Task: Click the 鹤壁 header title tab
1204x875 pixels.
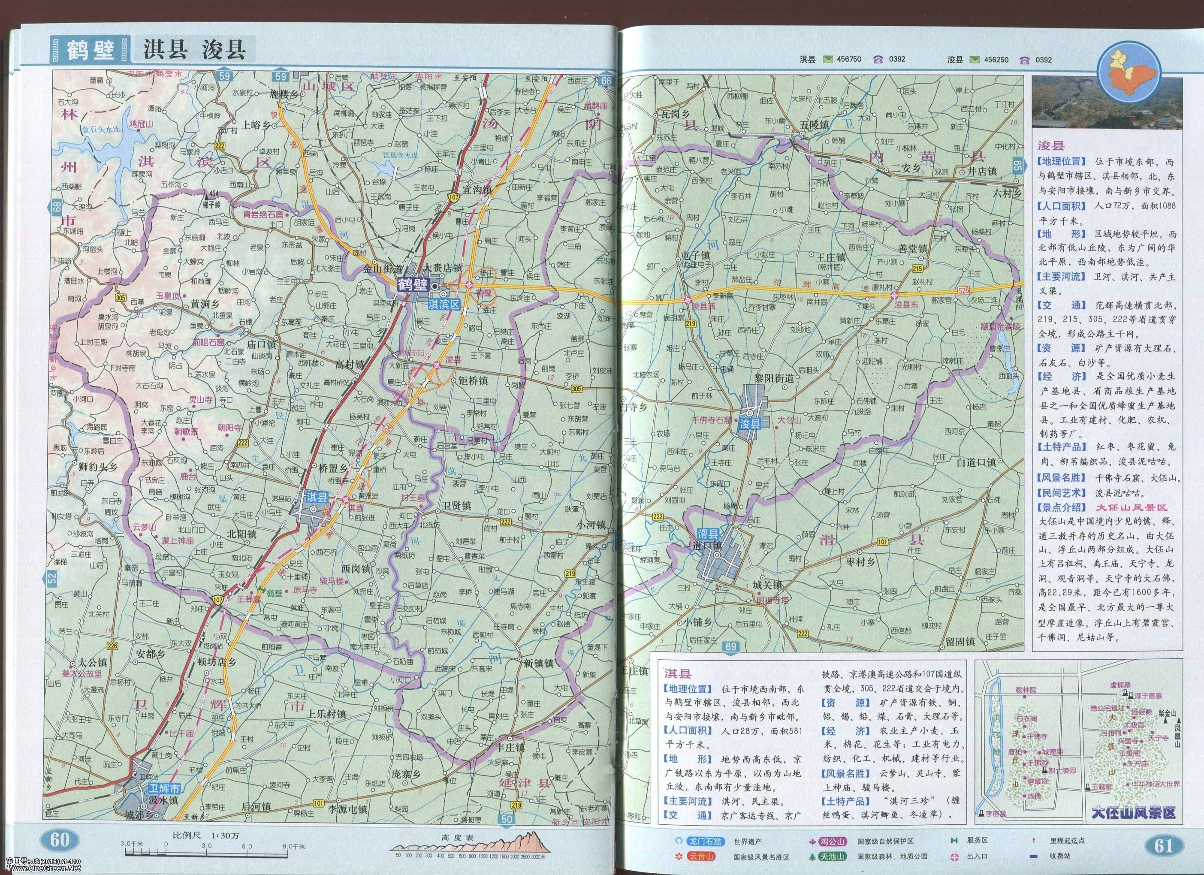Action: coord(91,51)
